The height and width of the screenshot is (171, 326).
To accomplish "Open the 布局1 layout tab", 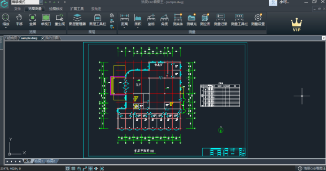I will point(39,161).
